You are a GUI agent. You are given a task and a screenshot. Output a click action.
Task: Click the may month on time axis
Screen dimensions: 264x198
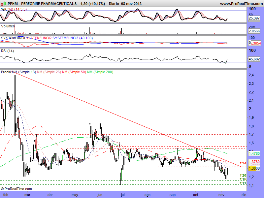coord(75,195)
